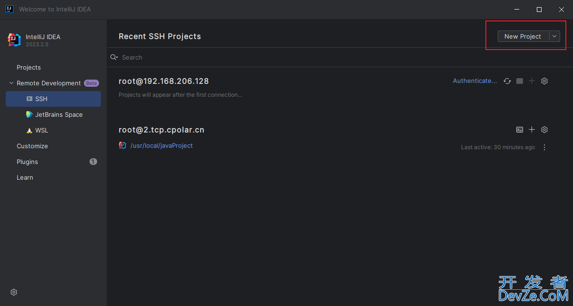
Task: Open the /usr/local/javaProject link
Action: [161, 145]
